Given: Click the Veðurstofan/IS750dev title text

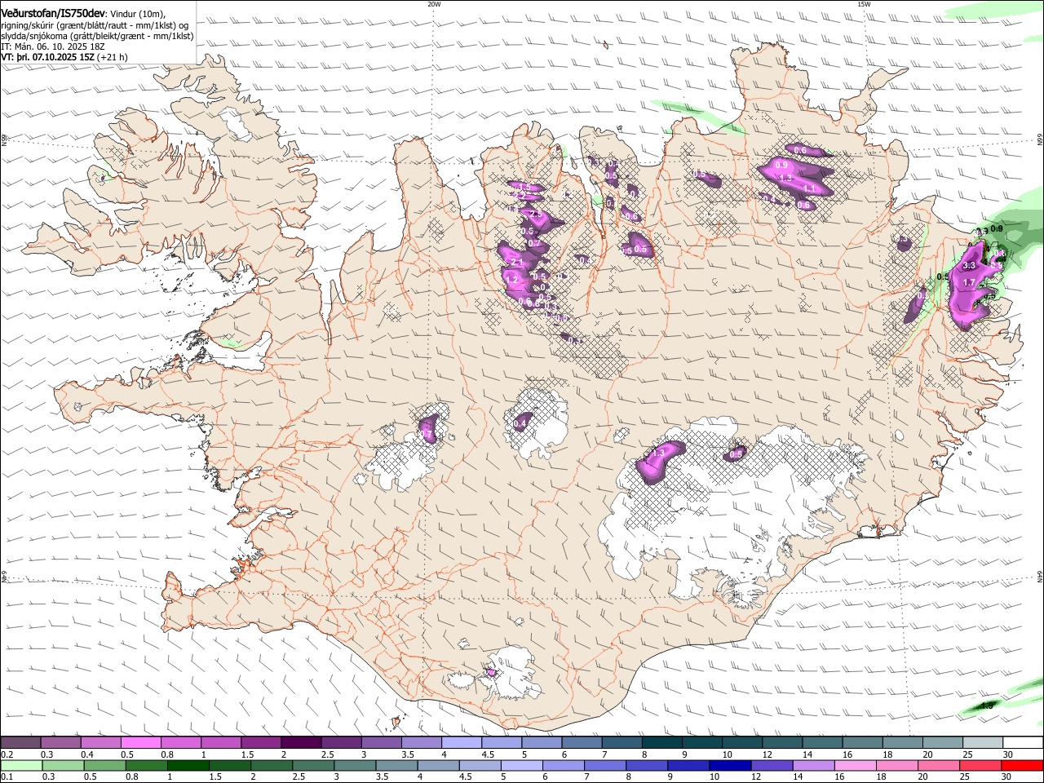Looking at the screenshot, I should [x=53, y=13].
